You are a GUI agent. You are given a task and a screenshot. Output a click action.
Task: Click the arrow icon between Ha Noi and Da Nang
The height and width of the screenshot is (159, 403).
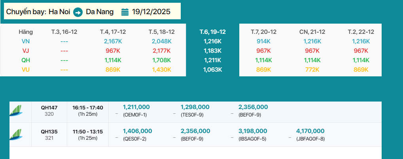pos(78,12)
